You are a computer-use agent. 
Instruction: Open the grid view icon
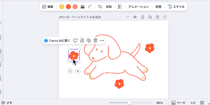pyautogui.click(x=202, y=103)
